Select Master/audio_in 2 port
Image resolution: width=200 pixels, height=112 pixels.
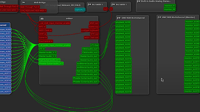coord(48,56)
